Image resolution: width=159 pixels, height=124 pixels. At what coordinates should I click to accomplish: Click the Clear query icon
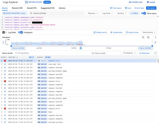tap(111, 8)
